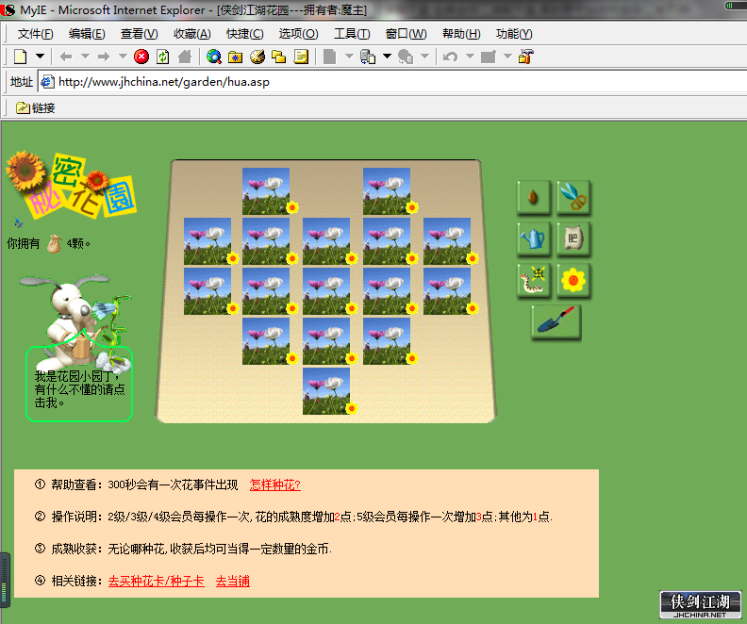Click the paint palette toolbar icon
747x624 pixels.
[257, 57]
